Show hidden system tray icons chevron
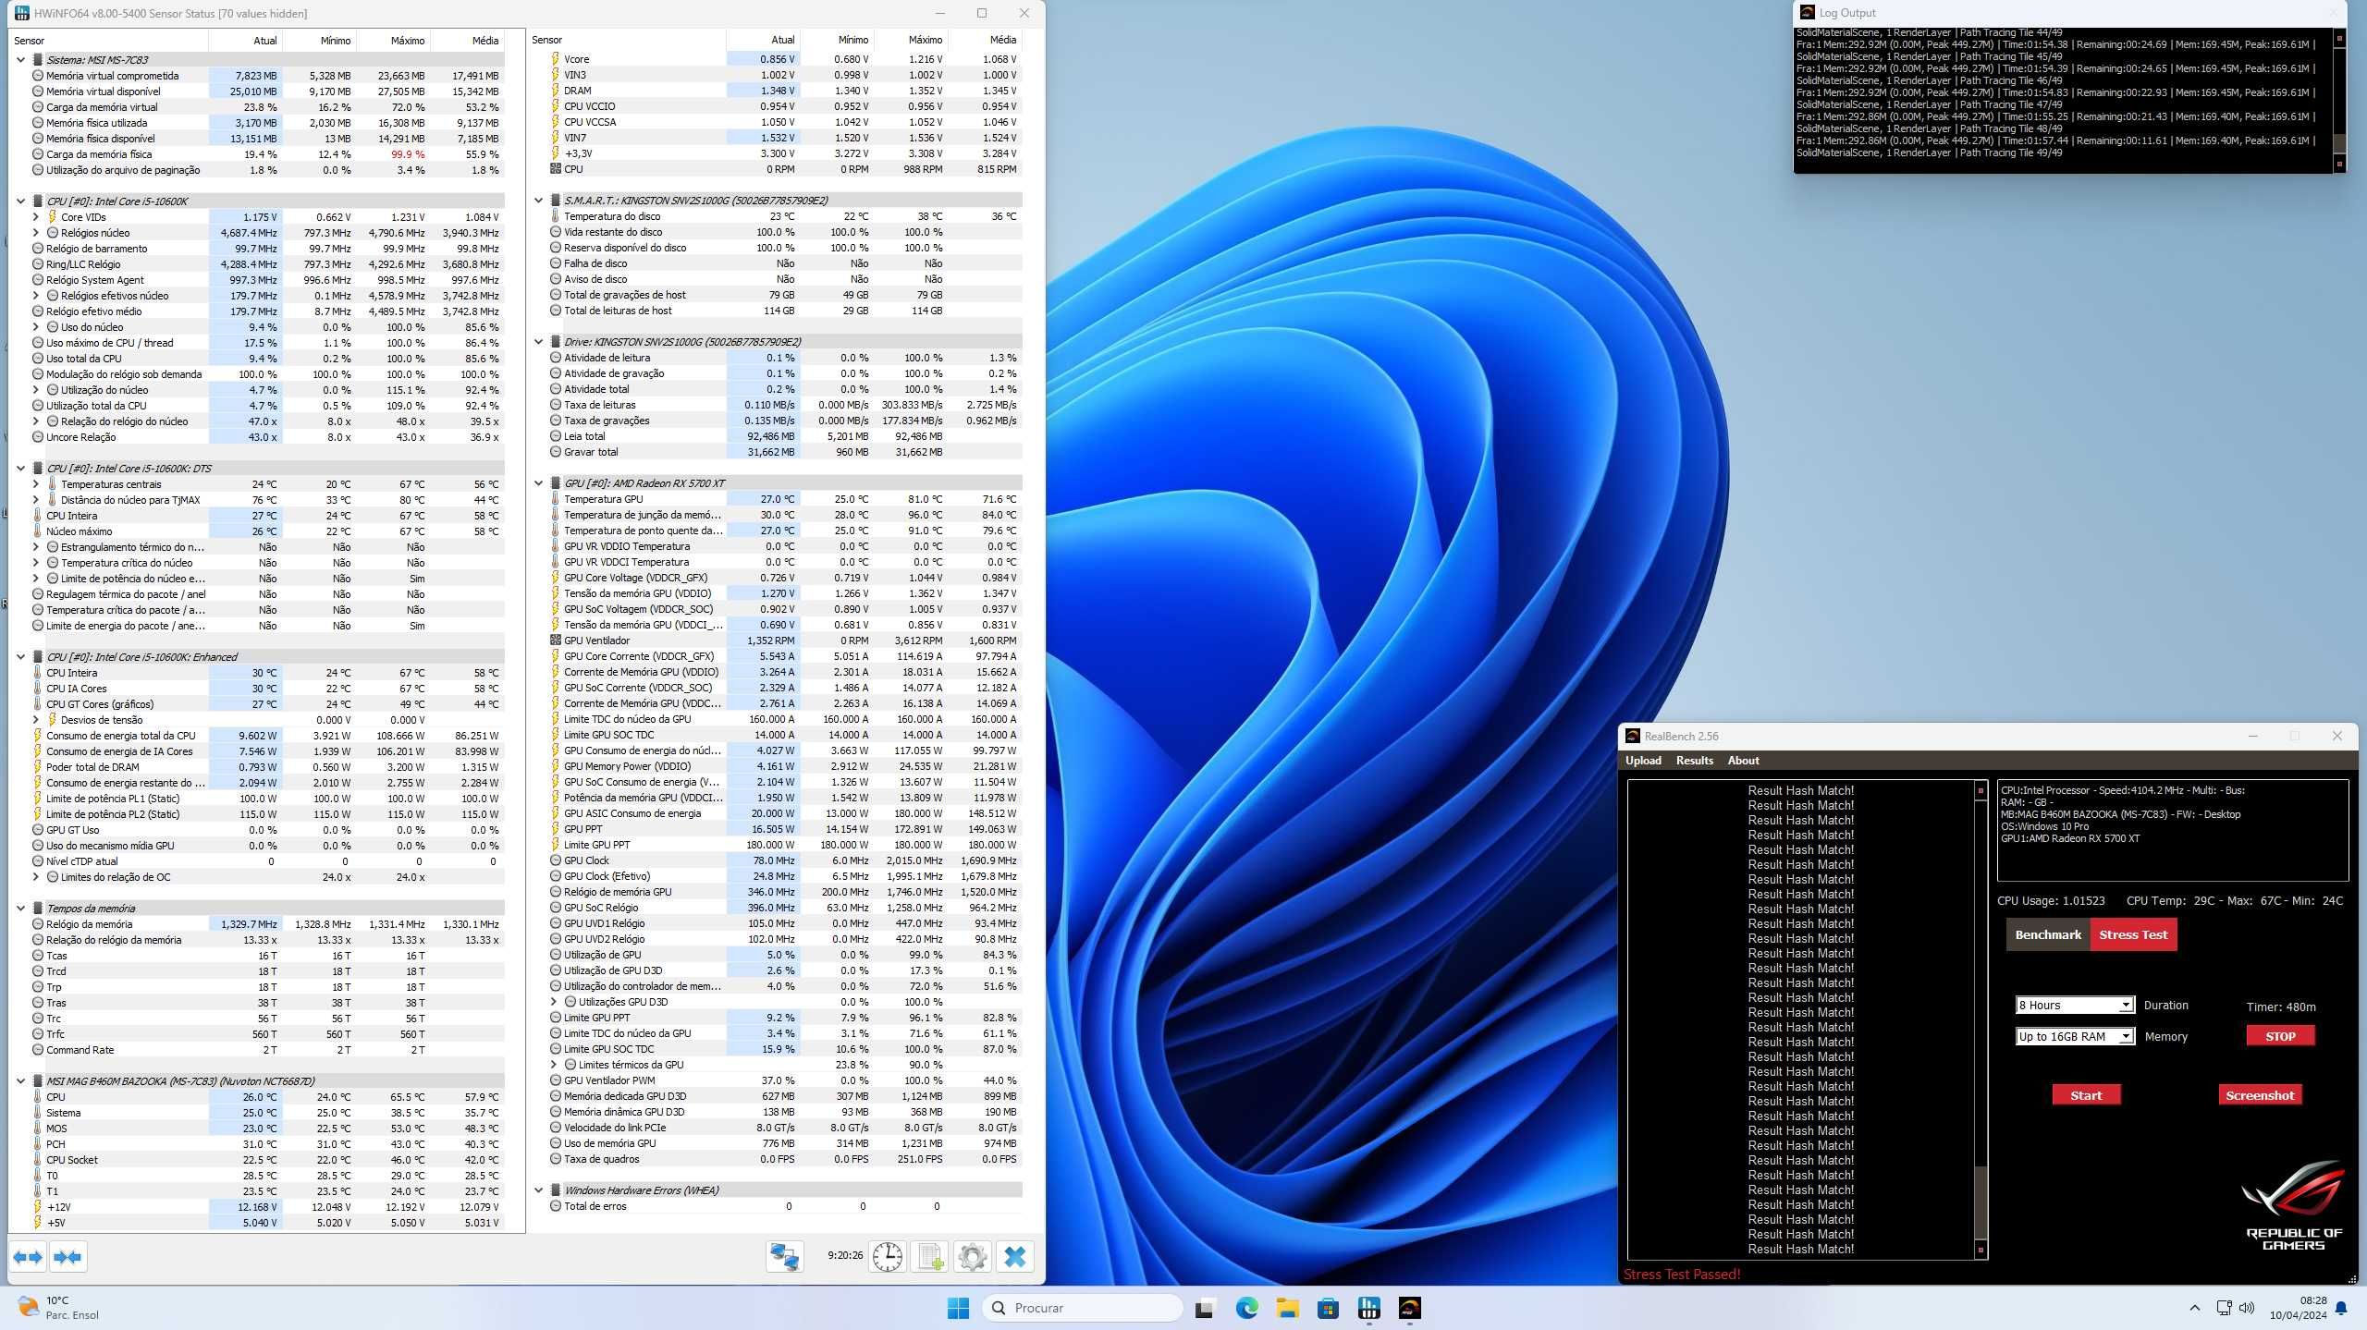The height and width of the screenshot is (1330, 2367). 2194,1308
